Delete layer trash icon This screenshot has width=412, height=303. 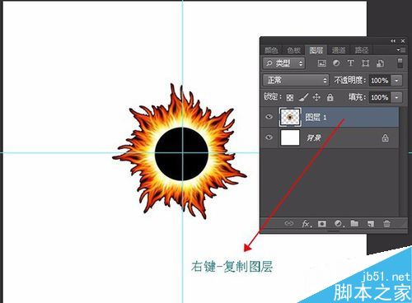pos(386,224)
